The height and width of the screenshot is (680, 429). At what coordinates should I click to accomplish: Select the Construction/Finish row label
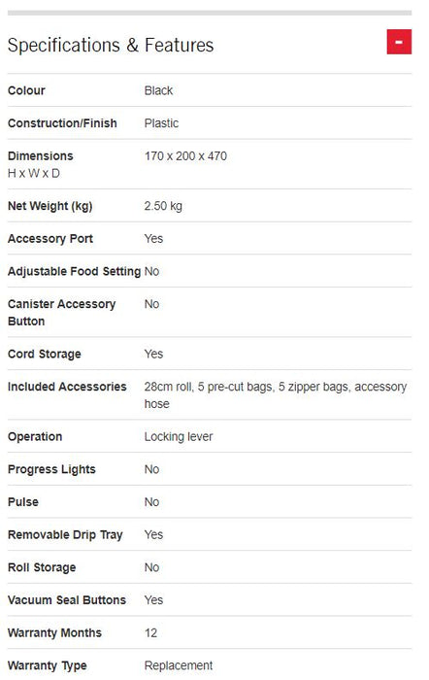[62, 123]
